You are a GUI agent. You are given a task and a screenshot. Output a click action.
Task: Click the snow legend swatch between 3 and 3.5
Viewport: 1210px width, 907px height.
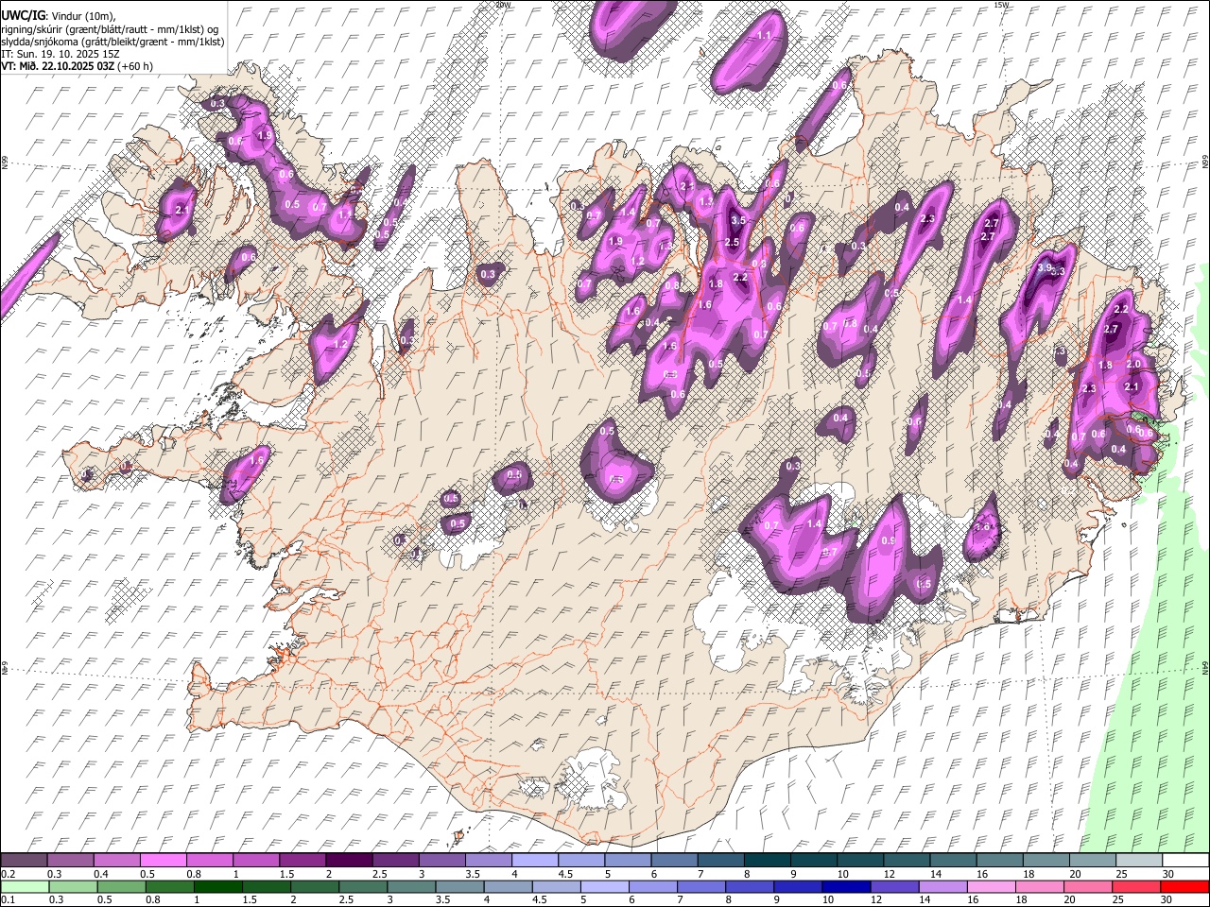pos(441,860)
